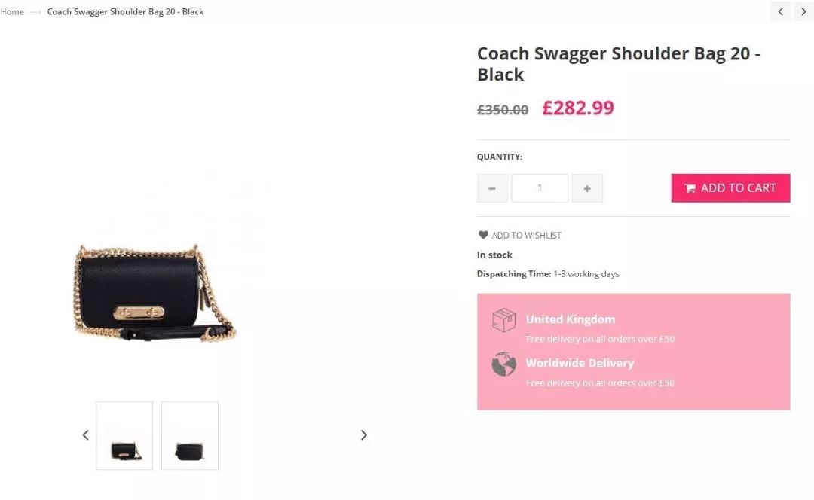Open the Home breadcrumb link
The width and height of the screenshot is (814, 500).
pos(12,11)
